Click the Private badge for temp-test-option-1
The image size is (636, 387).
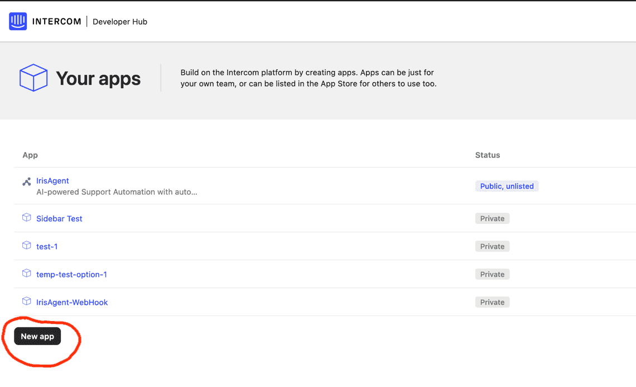[x=492, y=275]
